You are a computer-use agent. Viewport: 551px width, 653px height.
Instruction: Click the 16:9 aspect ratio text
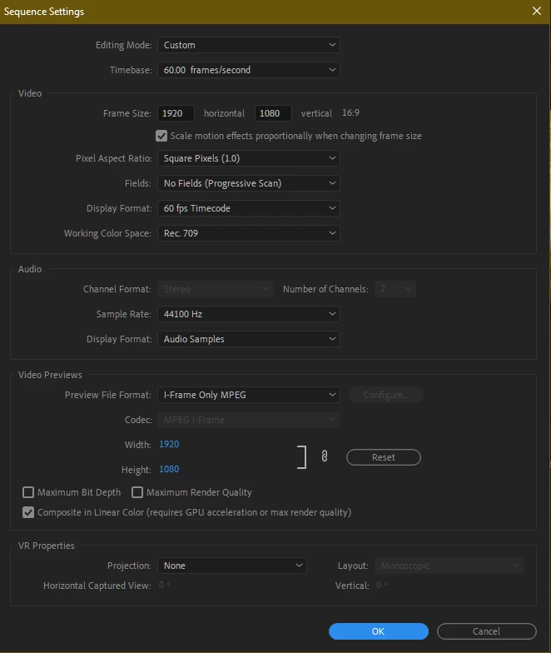pyautogui.click(x=351, y=113)
